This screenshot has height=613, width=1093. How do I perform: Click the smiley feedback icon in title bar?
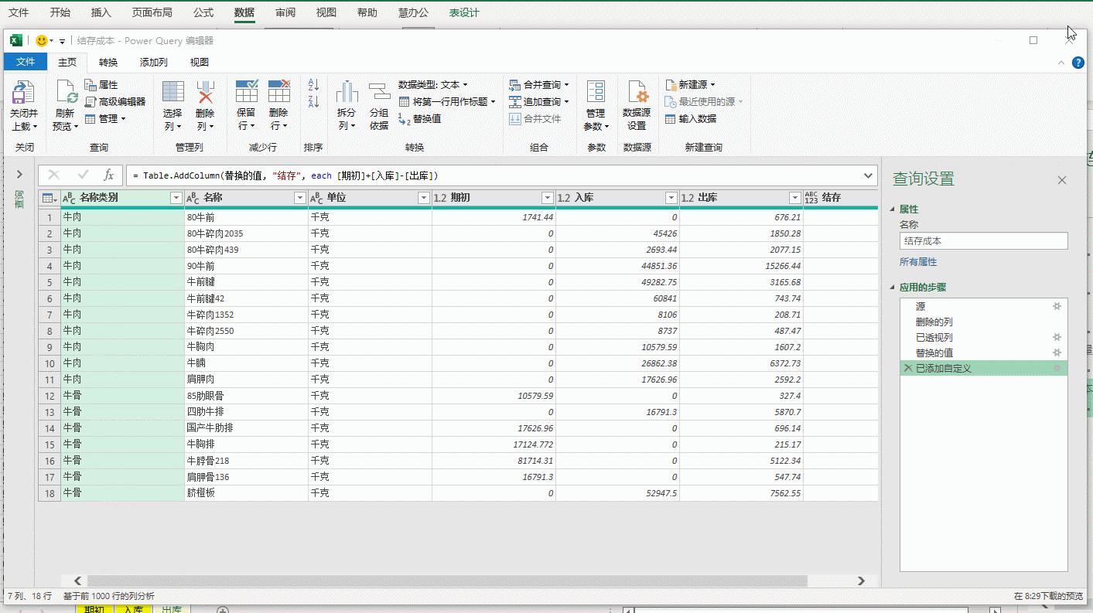coord(41,40)
